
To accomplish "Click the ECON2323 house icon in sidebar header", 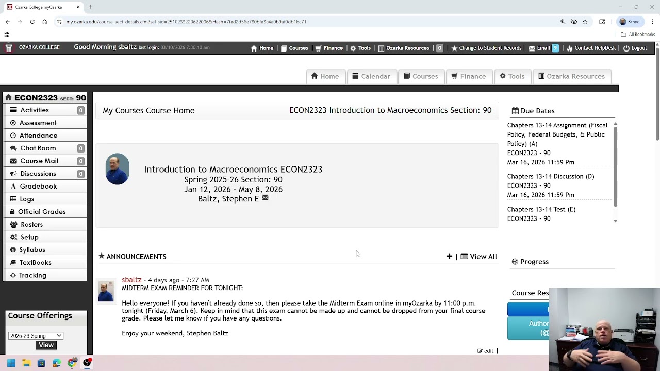I will click(x=8, y=97).
